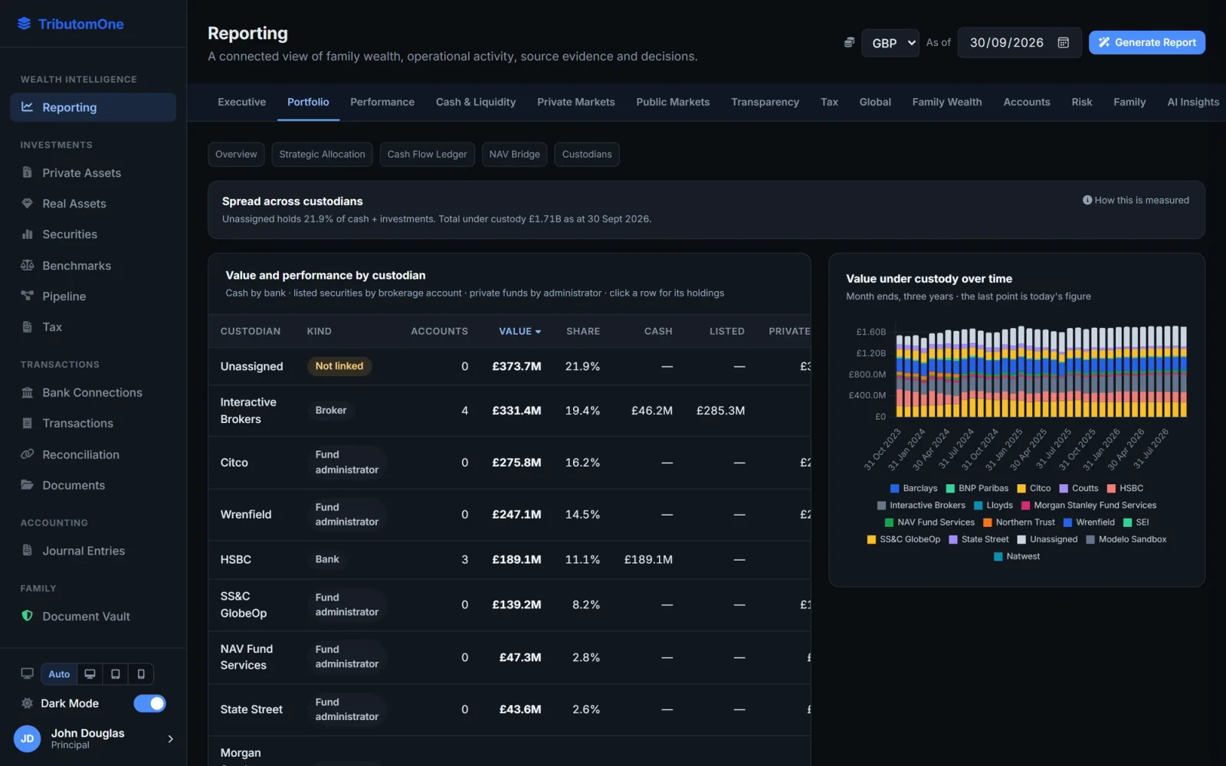Select the tablet viewport option

pos(116,674)
